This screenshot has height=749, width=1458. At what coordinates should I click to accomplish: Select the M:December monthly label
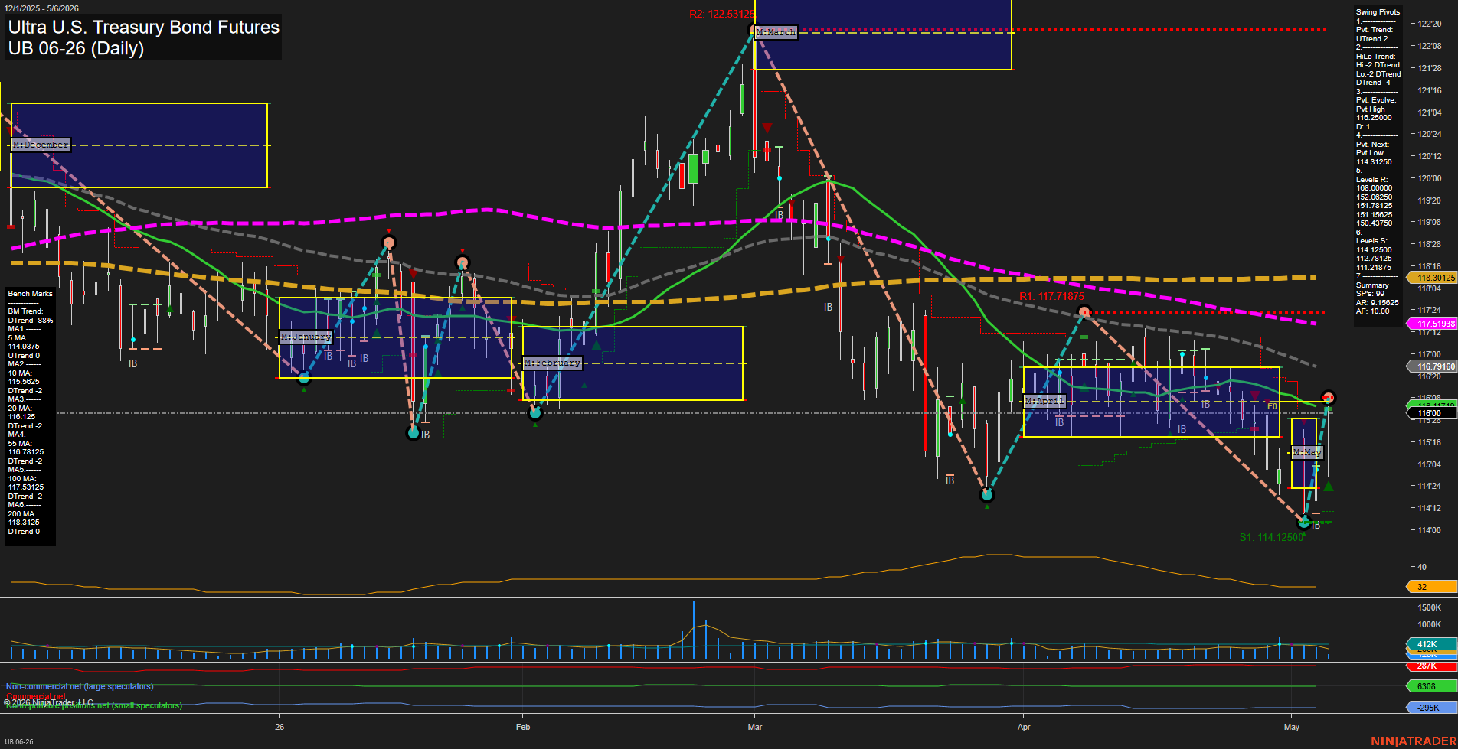[41, 145]
